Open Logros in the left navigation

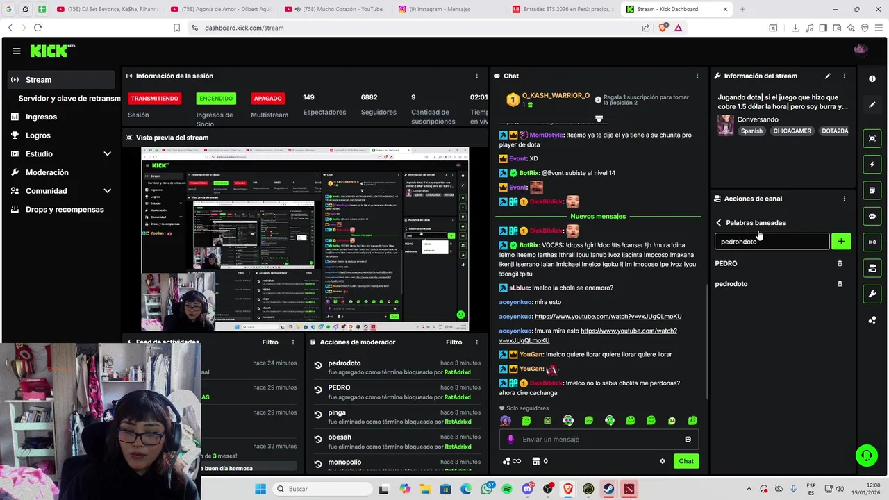pos(38,135)
